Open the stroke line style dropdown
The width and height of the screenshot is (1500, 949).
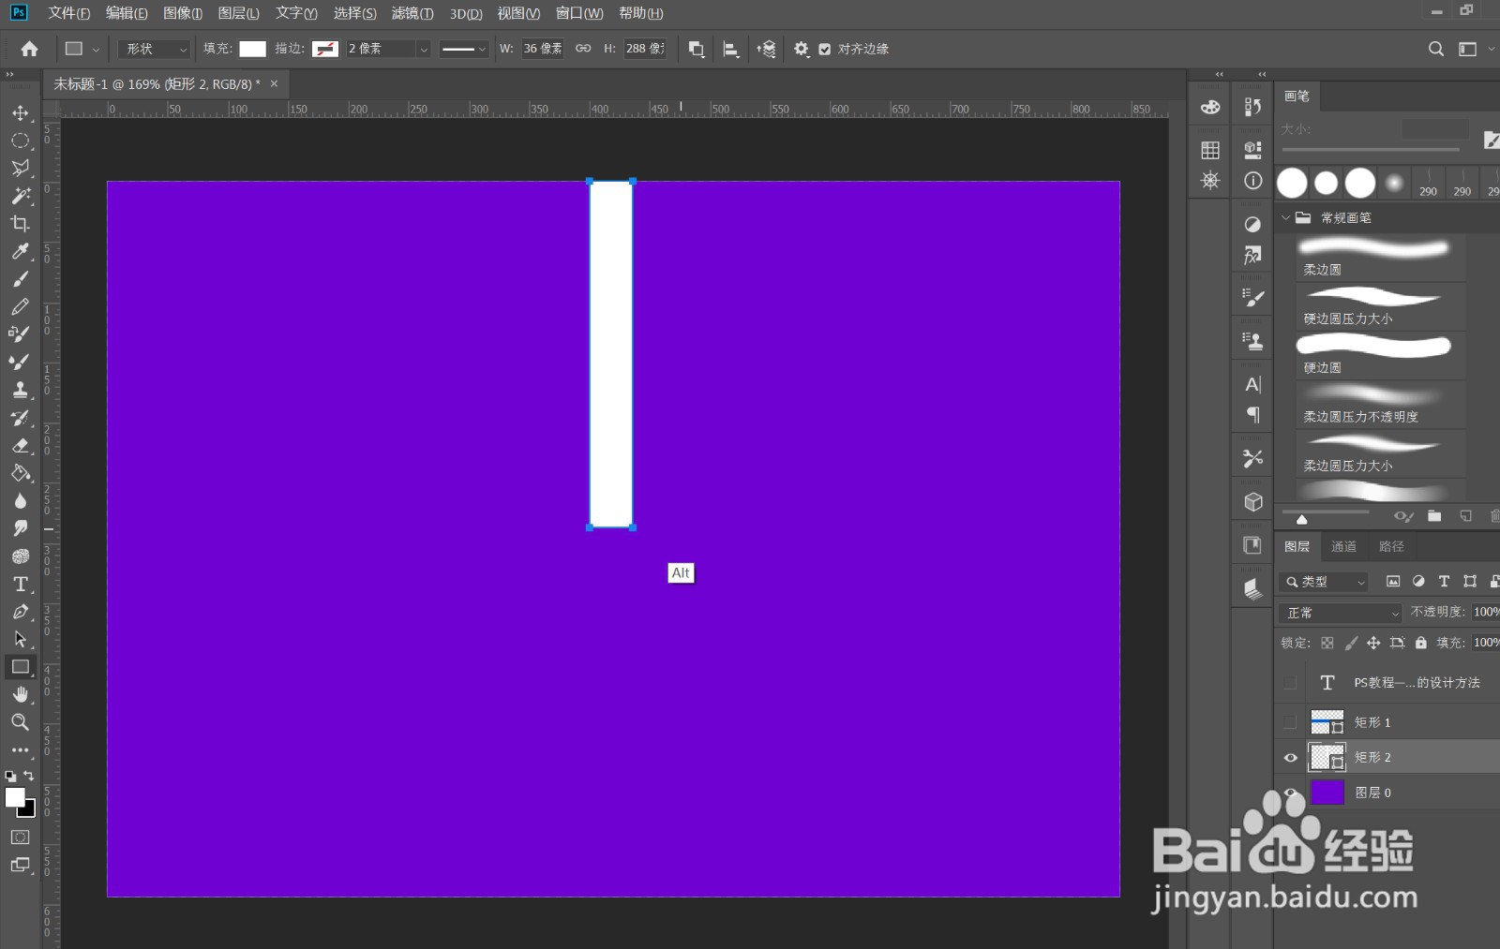coord(463,49)
